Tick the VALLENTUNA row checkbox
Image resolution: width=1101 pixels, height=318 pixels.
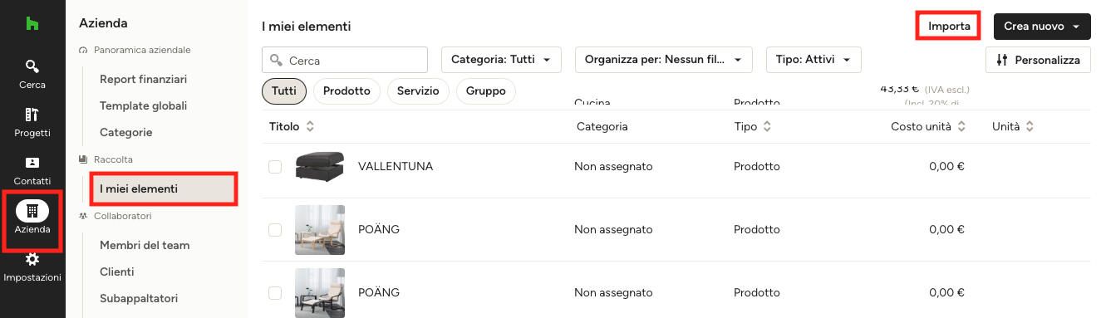(x=275, y=167)
